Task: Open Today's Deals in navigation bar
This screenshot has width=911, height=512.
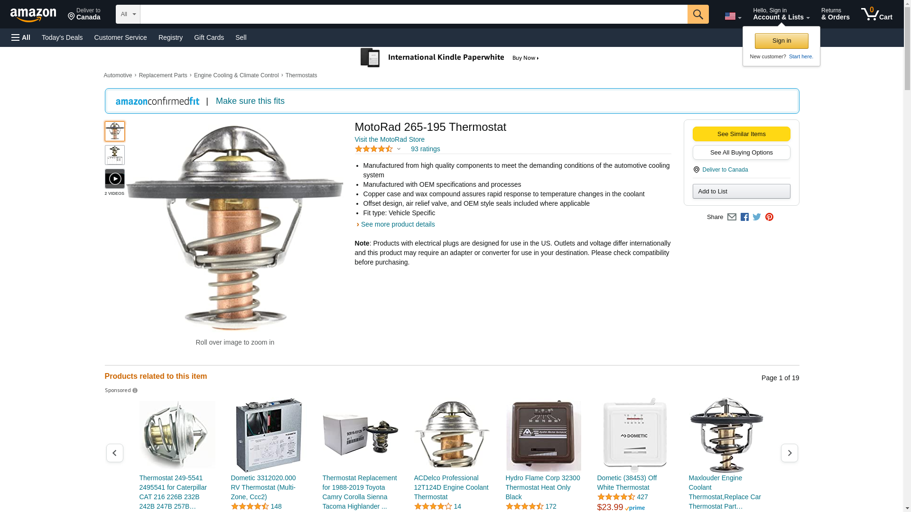Action: pyautogui.click(x=62, y=37)
